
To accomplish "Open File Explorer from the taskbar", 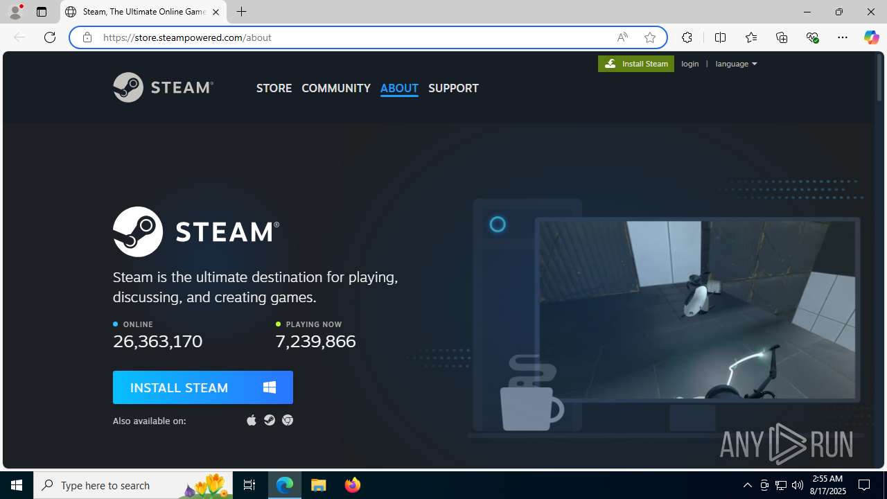I will point(319,485).
